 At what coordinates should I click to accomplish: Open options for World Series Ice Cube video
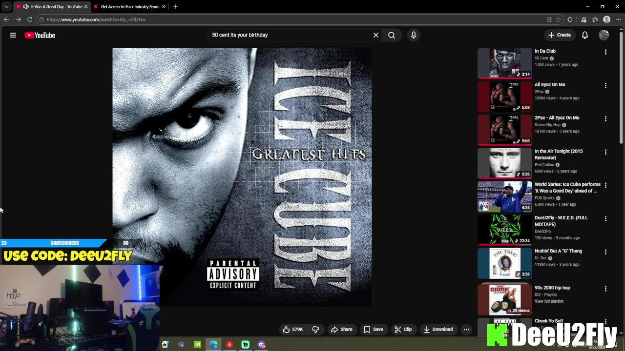click(x=605, y=185)
